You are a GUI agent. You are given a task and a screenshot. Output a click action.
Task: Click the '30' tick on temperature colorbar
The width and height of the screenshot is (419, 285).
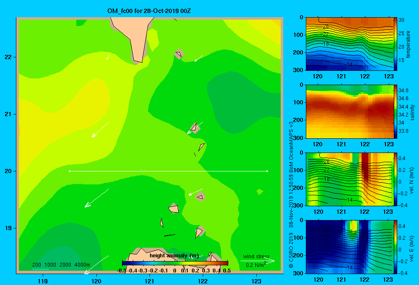tap(401, 20)
